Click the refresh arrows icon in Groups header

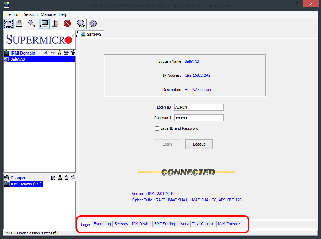pyautogui.click(x=73, y=178)
